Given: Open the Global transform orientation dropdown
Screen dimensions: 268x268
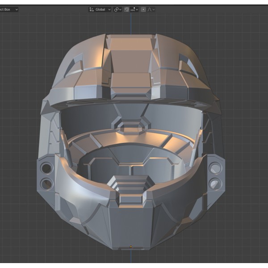Looking at the screenshot, I should click(x=100, y=9).
